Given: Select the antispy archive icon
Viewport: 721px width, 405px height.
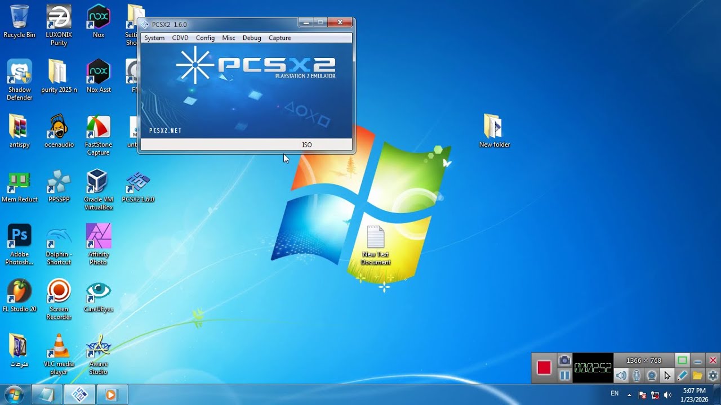Looking at the screenshot, I should pos(19,131).
